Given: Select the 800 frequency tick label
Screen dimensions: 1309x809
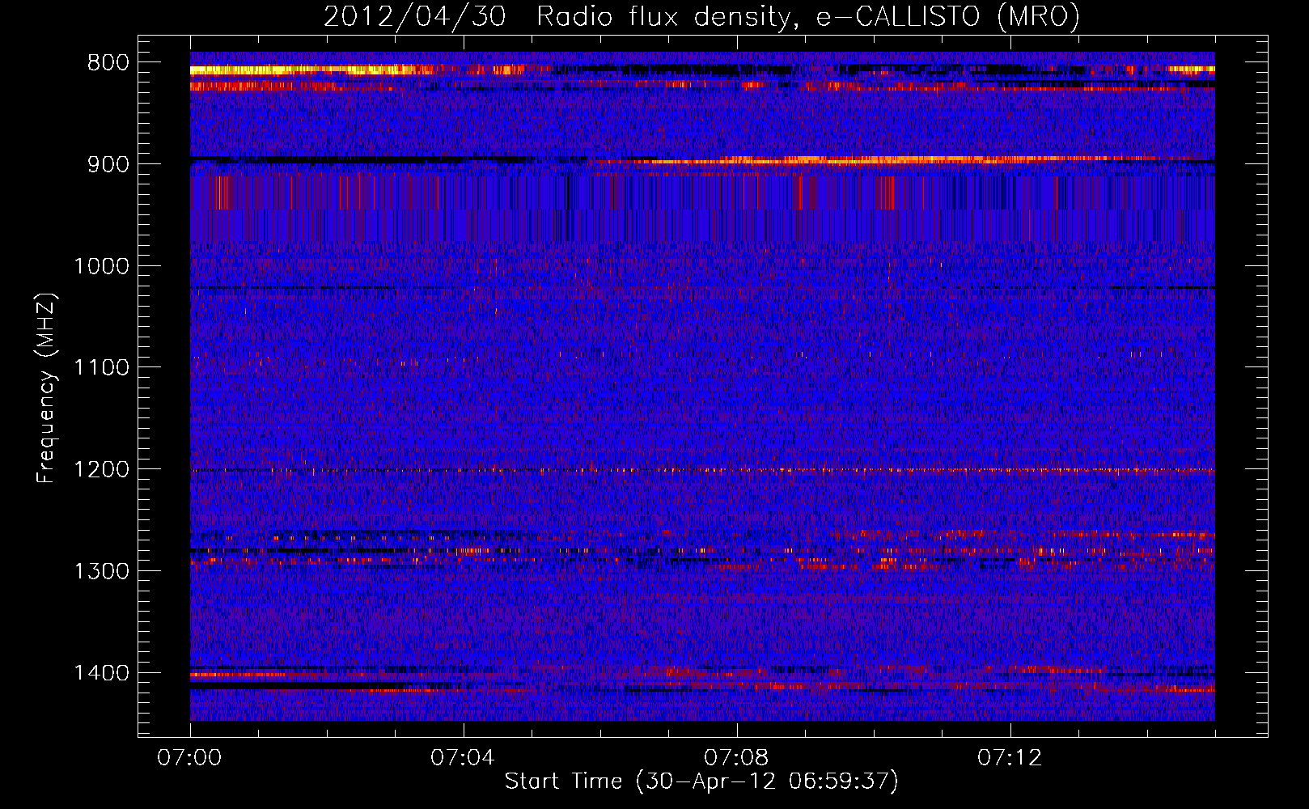Looking at the screenshot, I should pos(108,63).
